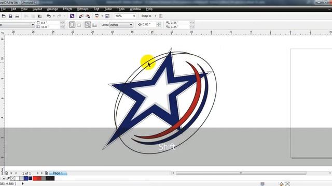332x186 pixels.
Task: Select the bright red color swatch
Action: (35, 178)
